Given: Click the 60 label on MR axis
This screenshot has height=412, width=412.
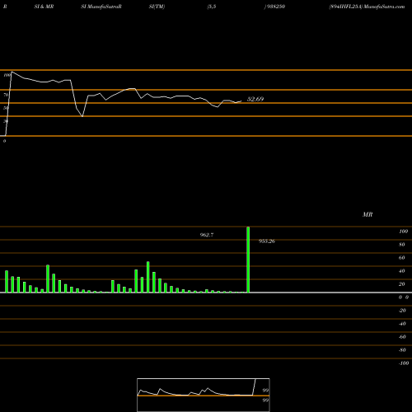Looking at the screenshot, I should tap(402, 258).
